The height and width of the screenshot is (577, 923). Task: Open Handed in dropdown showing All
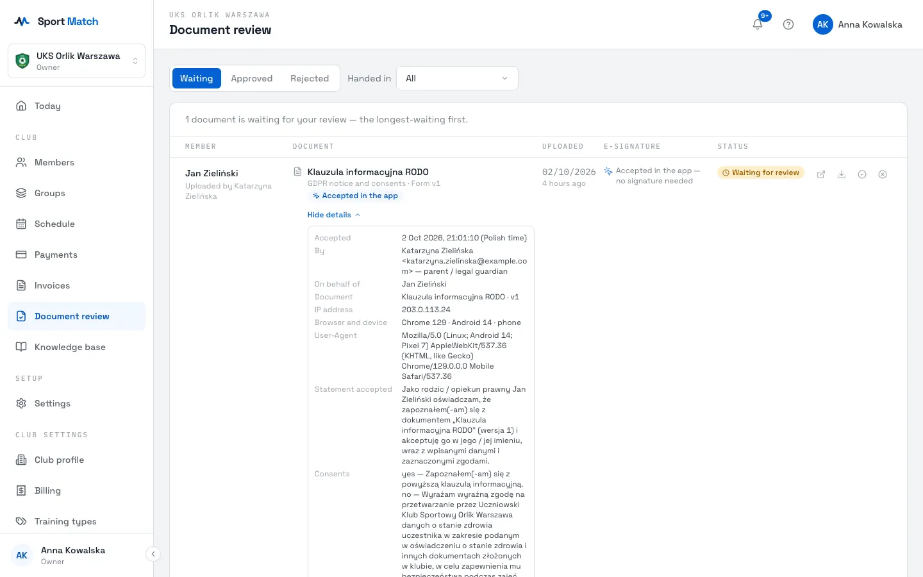coord(457,78)
